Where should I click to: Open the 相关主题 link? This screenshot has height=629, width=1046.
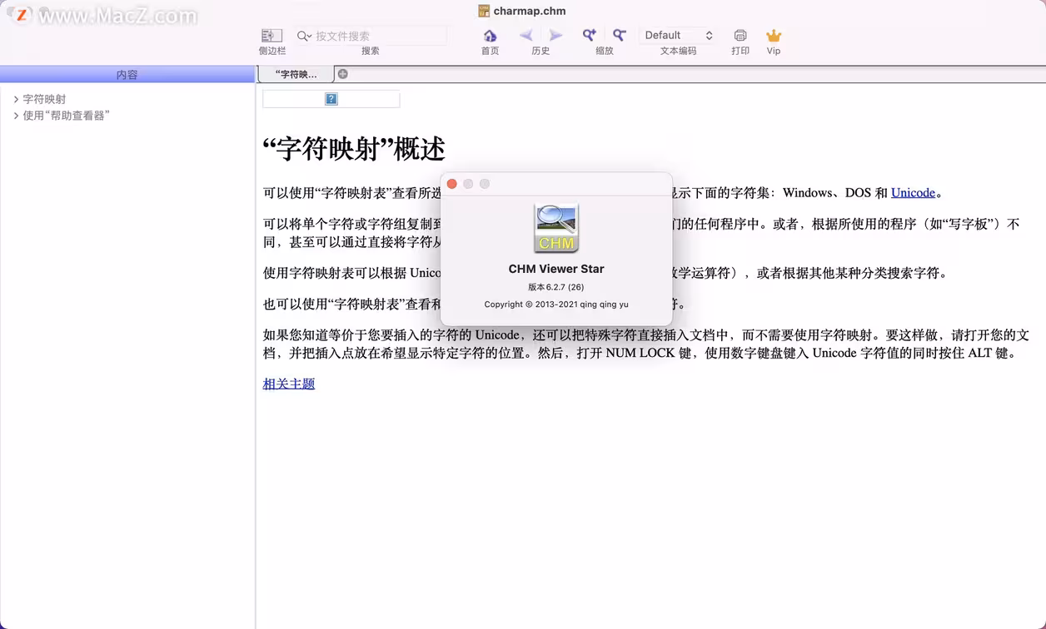pyautogui.click(x=289, y=384)
